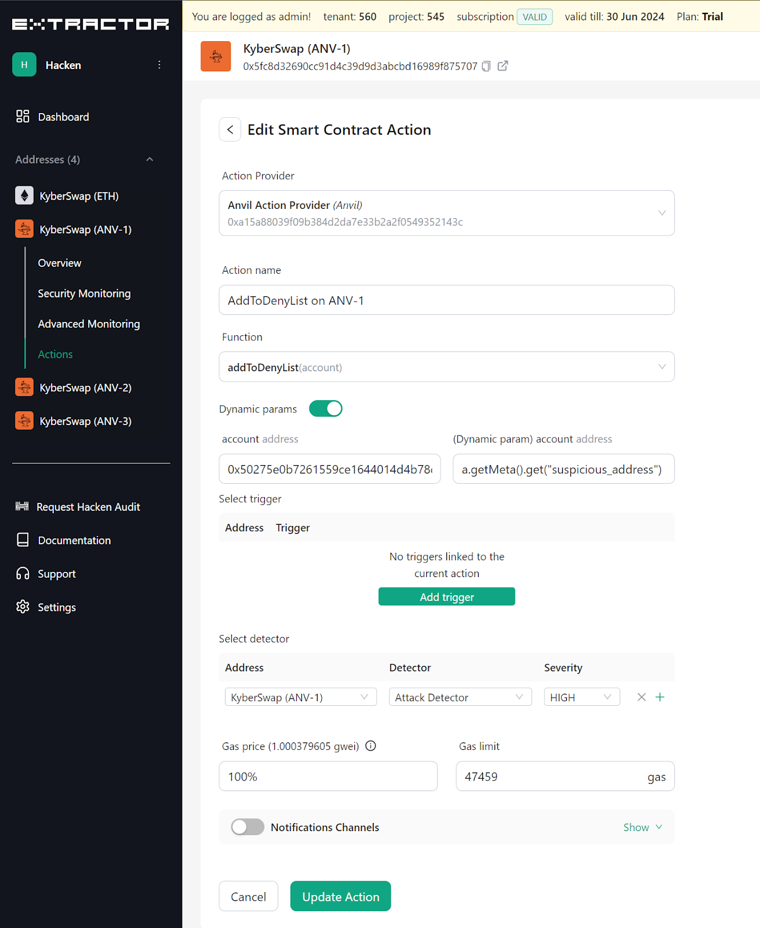Toggle Dynamic params switch off

pos(326,409)
